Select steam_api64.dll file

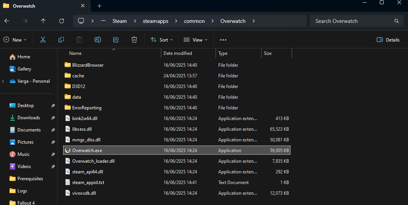(x=177, y=172)
